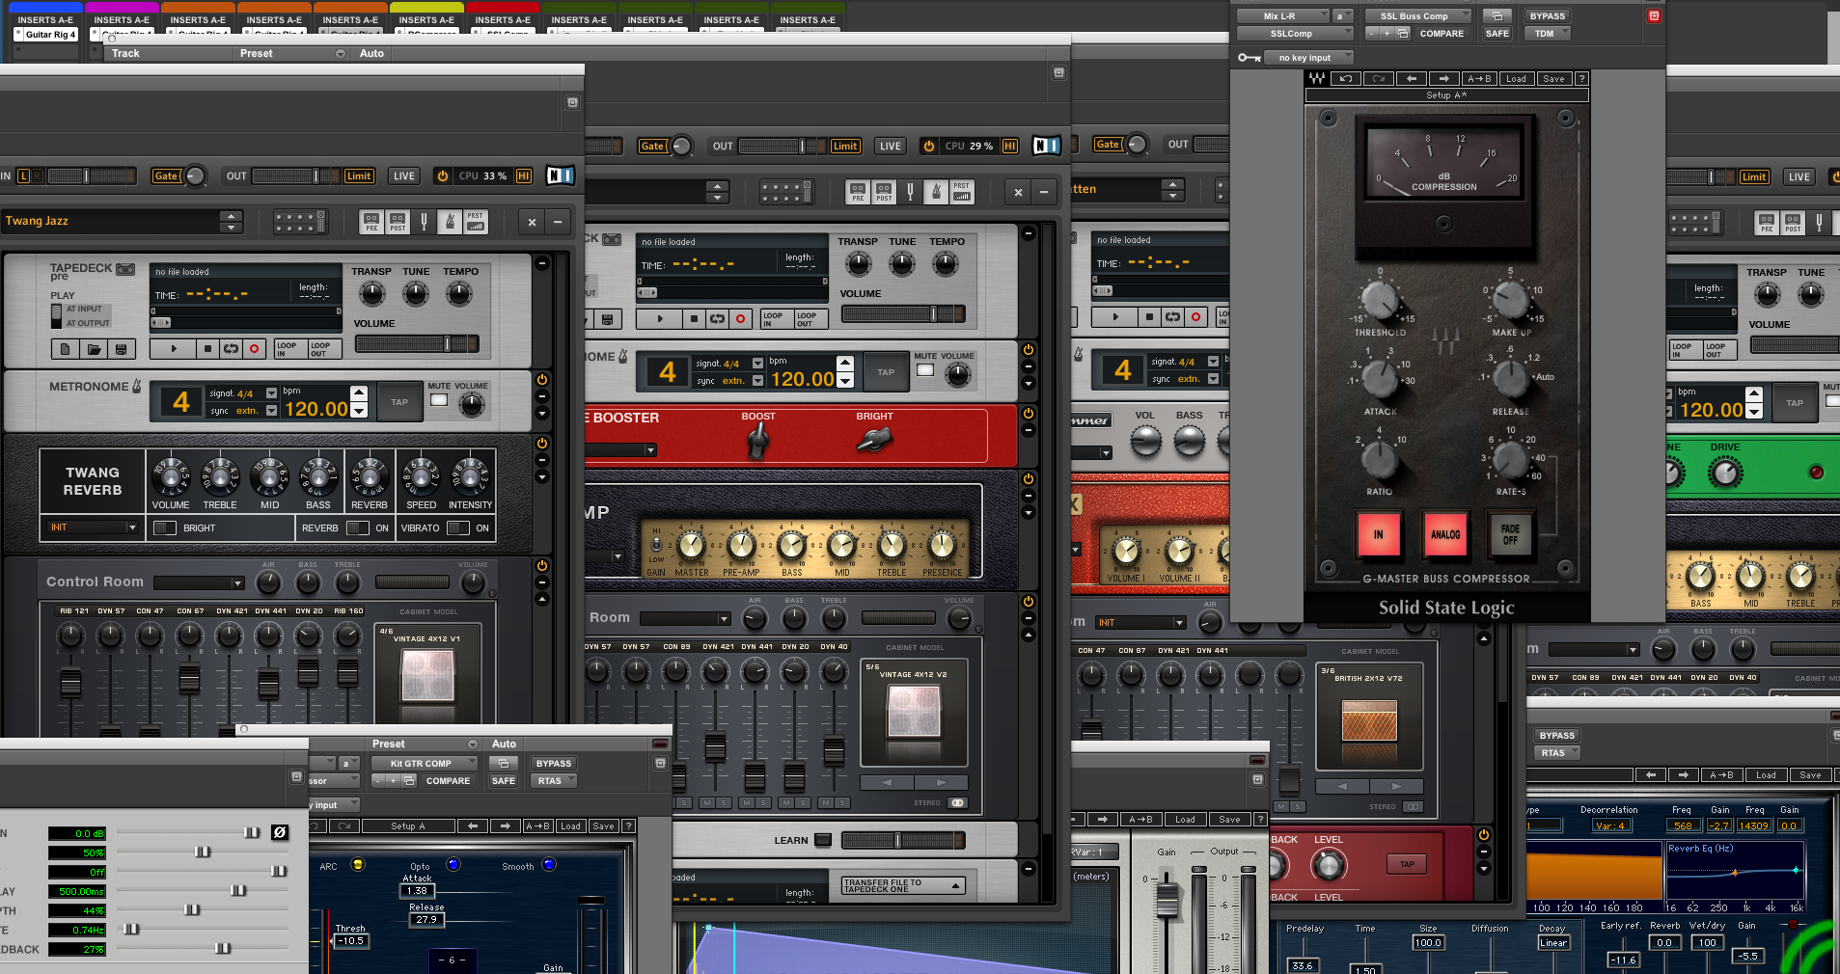Show Tapedeck POST in Twang Jazz window
1840x974 pixels.
(x=398, y=222)
